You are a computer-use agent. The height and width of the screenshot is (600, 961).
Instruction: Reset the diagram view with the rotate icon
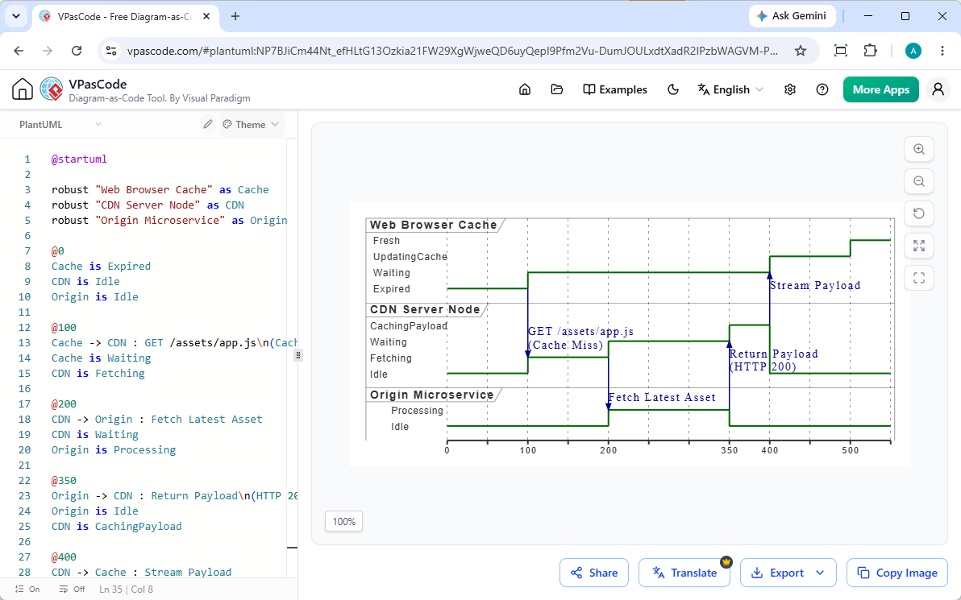[919, 213]
